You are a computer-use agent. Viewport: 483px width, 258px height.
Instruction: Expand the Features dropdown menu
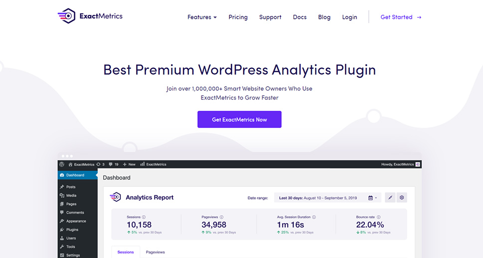pyautogui.click(x=202, y=17)
